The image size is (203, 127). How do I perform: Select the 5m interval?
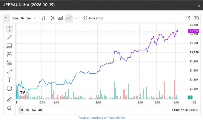(29, 18)
